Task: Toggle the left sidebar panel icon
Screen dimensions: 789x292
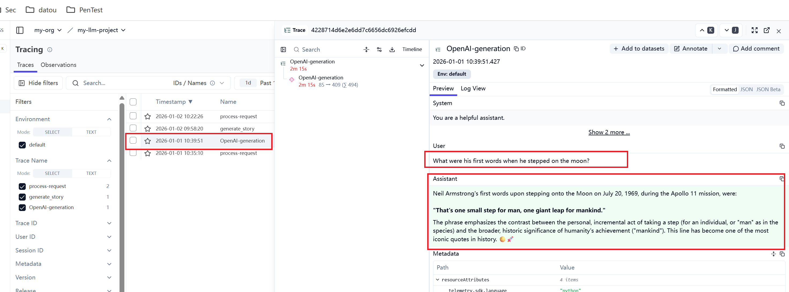Action: [20, 30]
